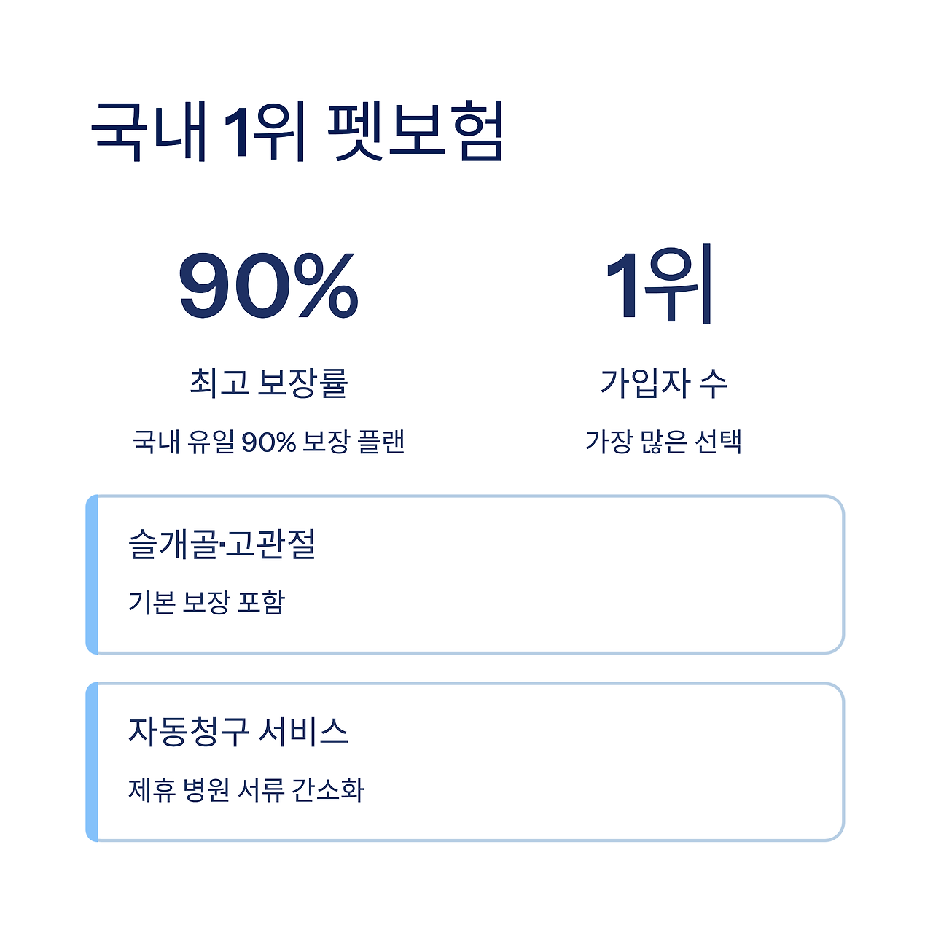This screenshot has height=933, width=933.
Task: Open the 자동청구 서비스 card
Action: point(465,762)
